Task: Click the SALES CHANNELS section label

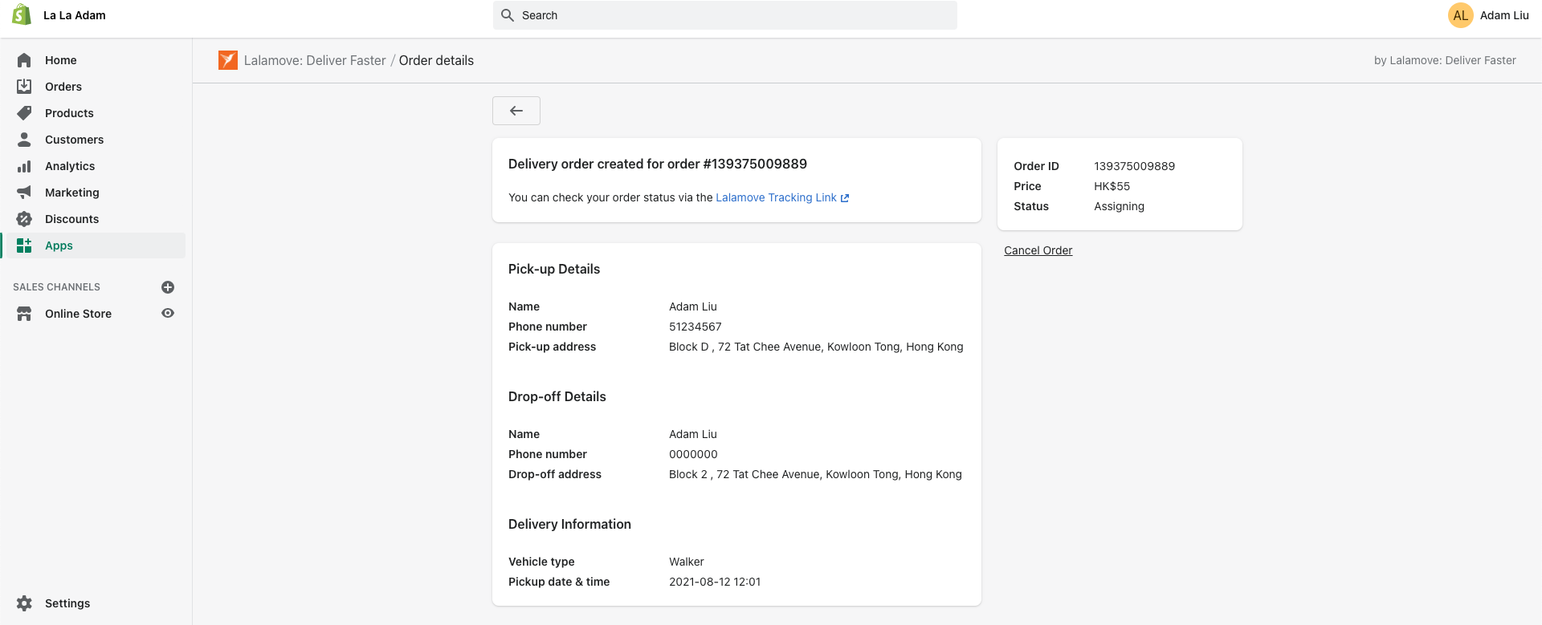Action: [x=56, y=287]
